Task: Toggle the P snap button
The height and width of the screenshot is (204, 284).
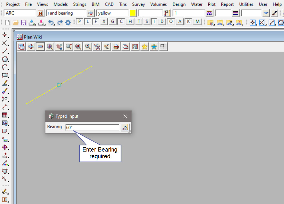Action: click(x=79, y=22)
